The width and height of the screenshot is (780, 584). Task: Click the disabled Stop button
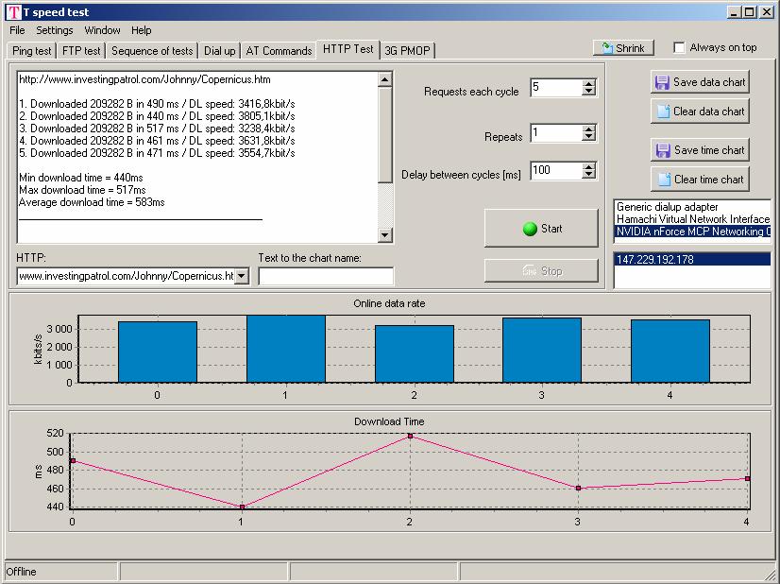point(541,271)
